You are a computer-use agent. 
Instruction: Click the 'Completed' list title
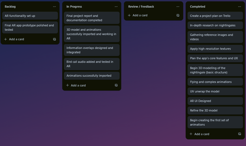198,7
